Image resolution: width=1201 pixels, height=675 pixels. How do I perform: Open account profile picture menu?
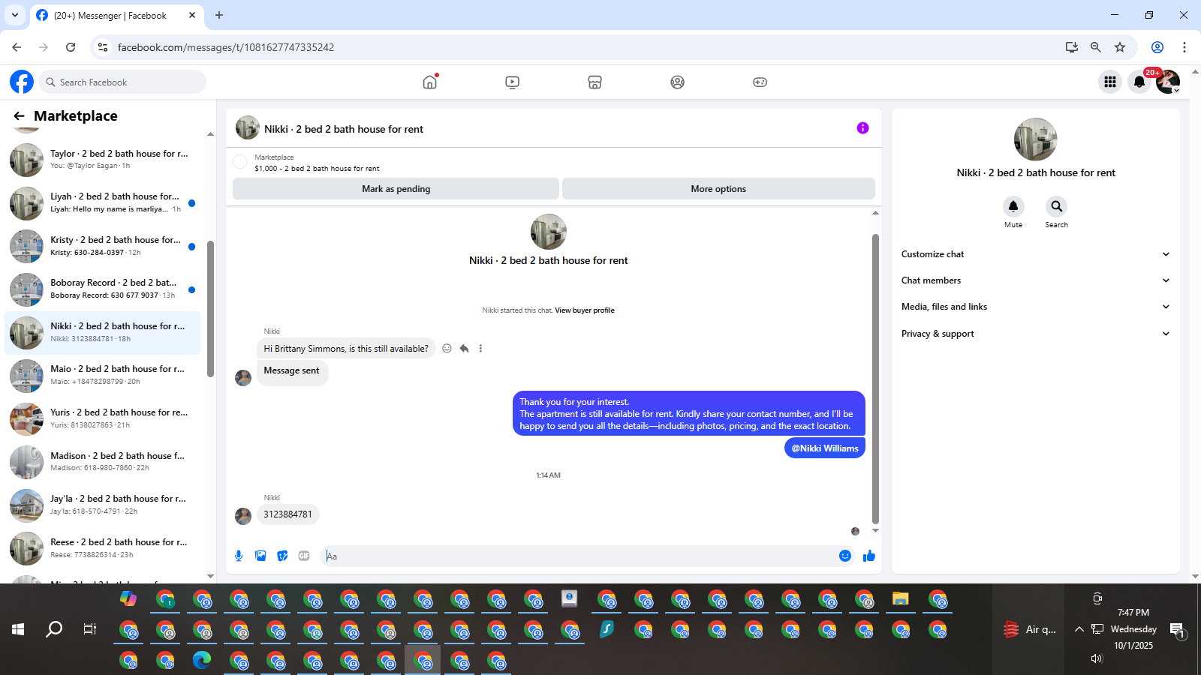pos(1167,82)
